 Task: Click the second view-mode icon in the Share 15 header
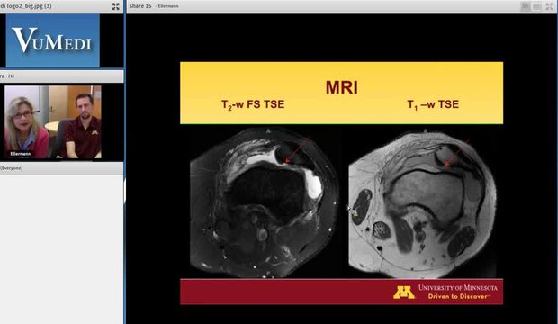536,6
